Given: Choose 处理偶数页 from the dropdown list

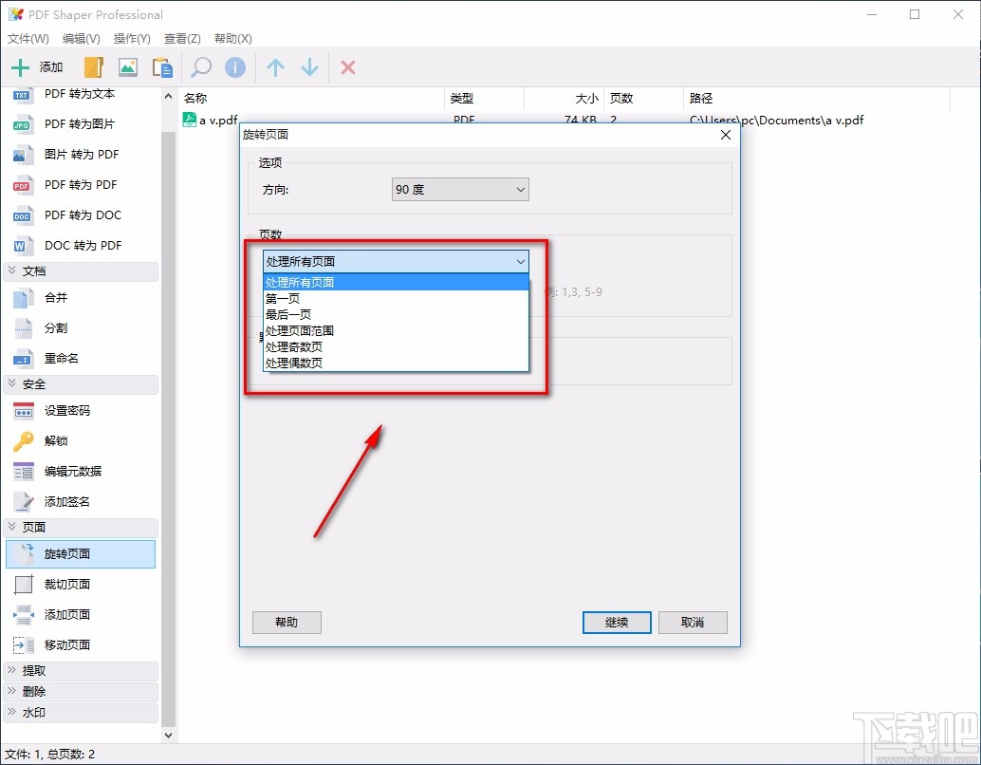Looking at the screenshot, I should 396,364.
